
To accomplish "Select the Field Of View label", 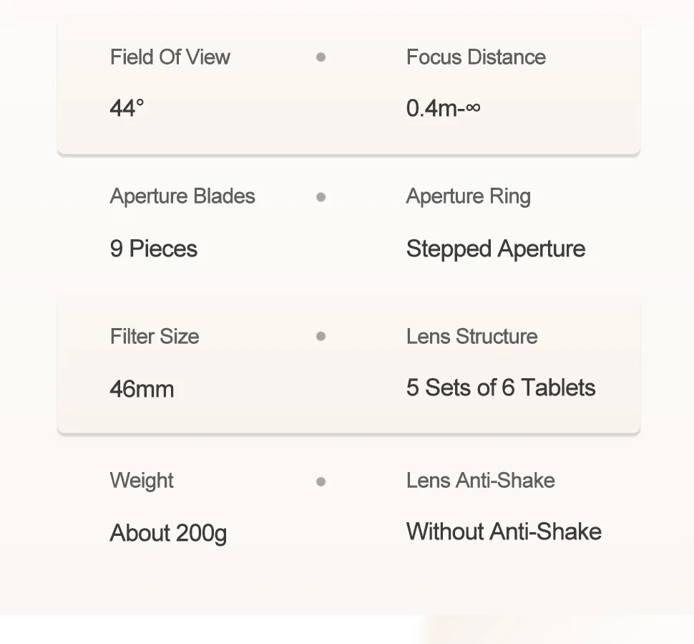I will point(170,57).
